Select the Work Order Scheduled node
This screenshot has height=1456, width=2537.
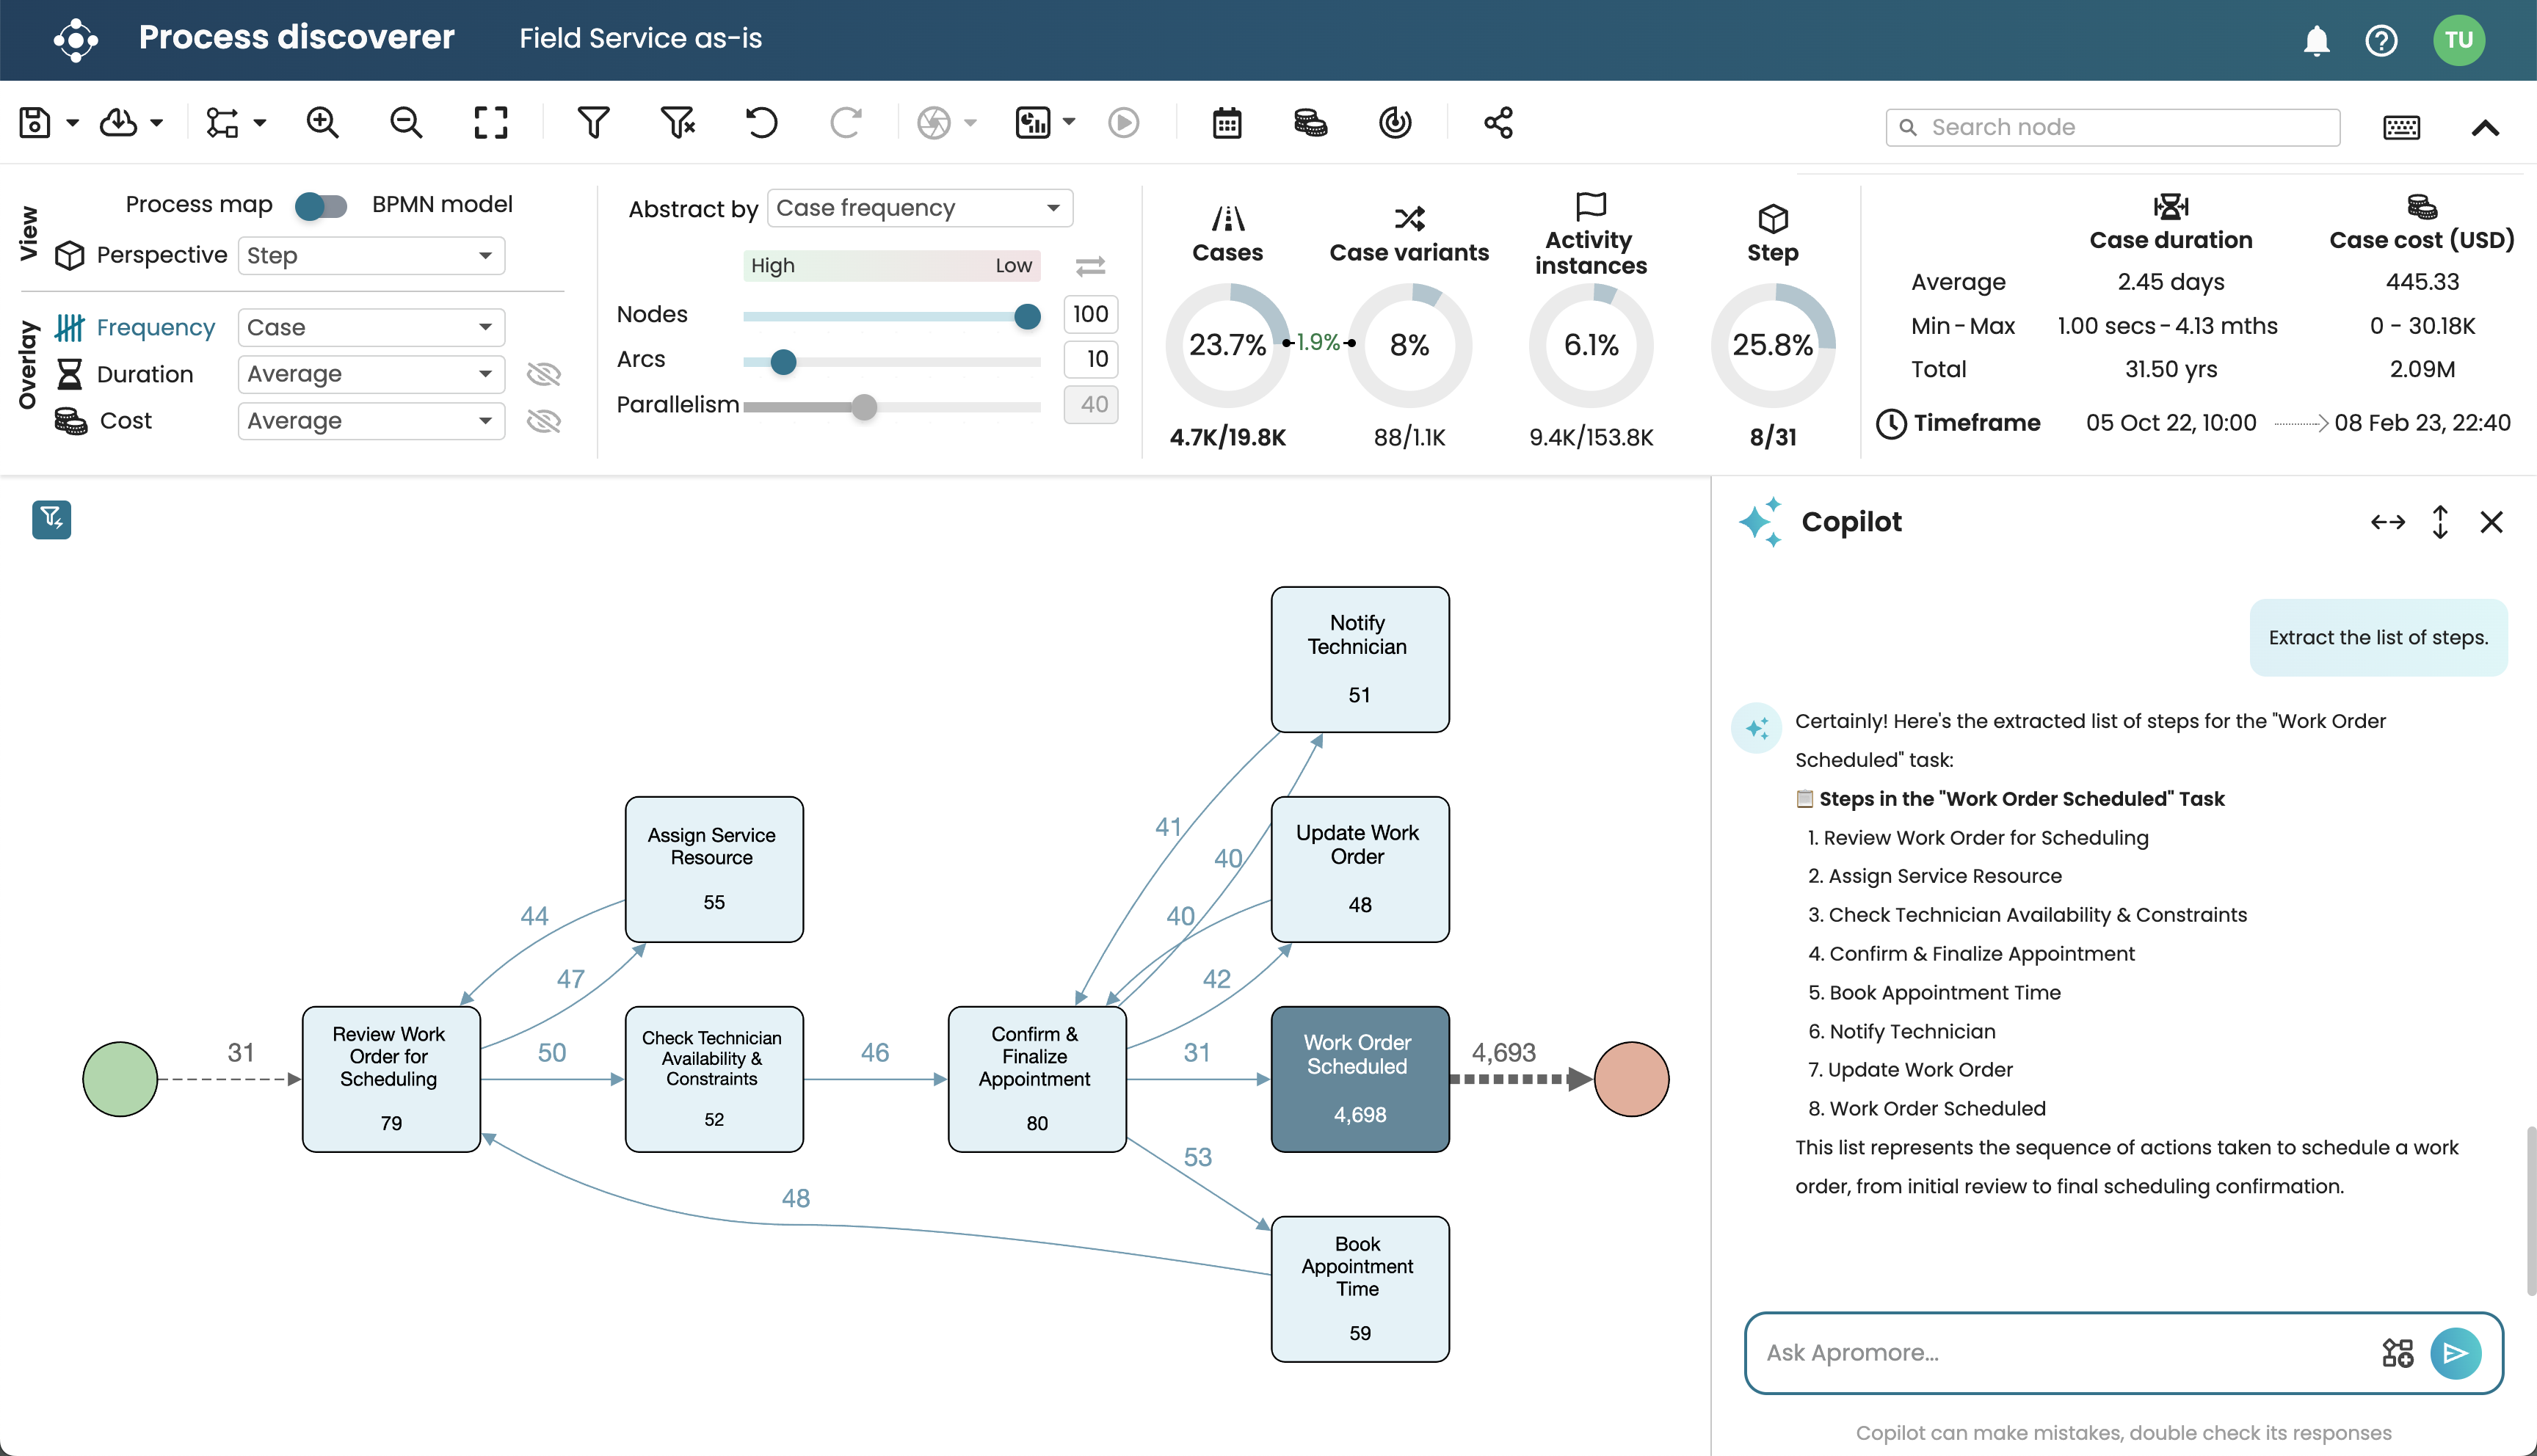[1359, 1079]
